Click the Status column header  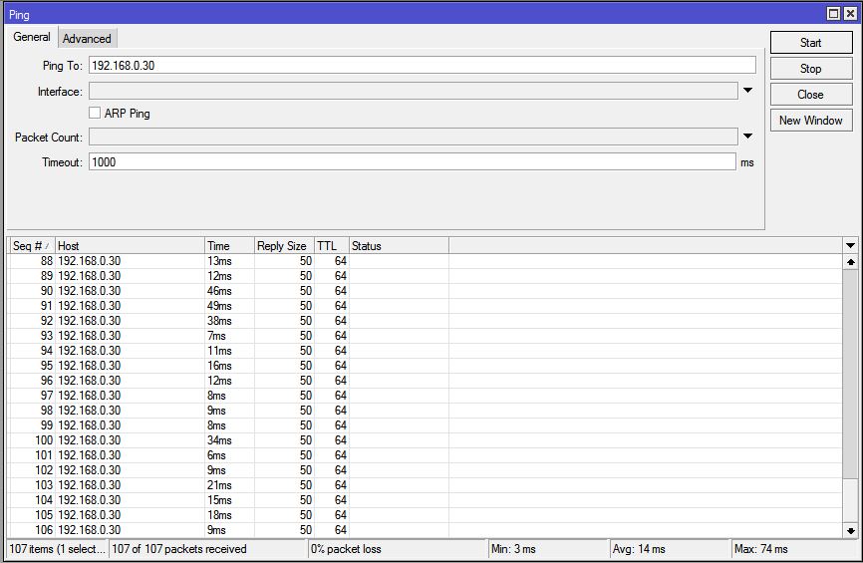click(x=399, y=245)
